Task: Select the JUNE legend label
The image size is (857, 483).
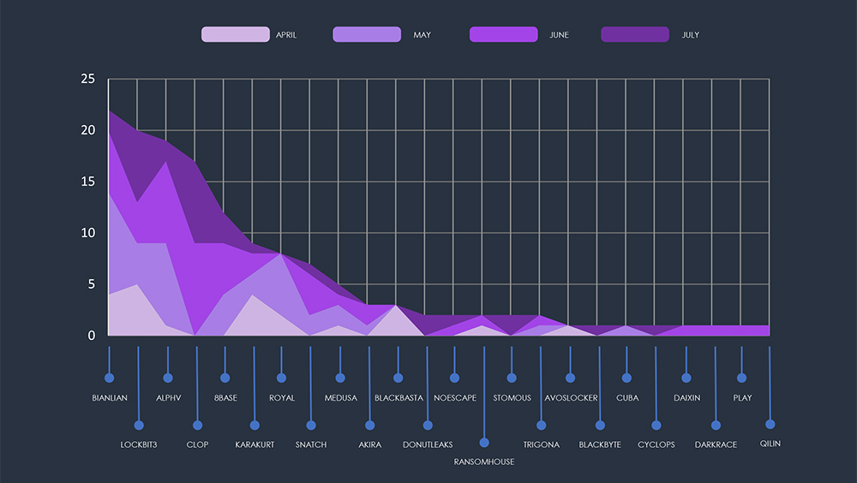Action: point(559,35)
